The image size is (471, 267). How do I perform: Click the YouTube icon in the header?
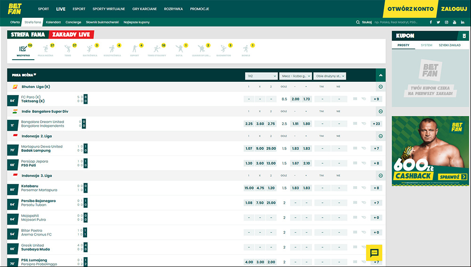point(455,22)
